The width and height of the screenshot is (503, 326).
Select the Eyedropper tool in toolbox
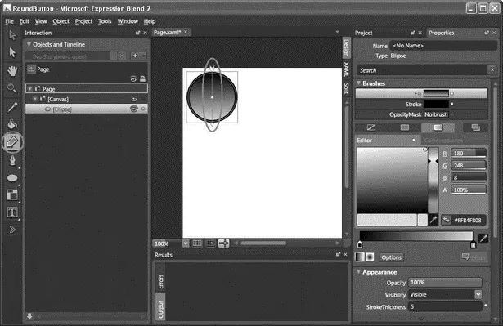click(x=12, y=107)
